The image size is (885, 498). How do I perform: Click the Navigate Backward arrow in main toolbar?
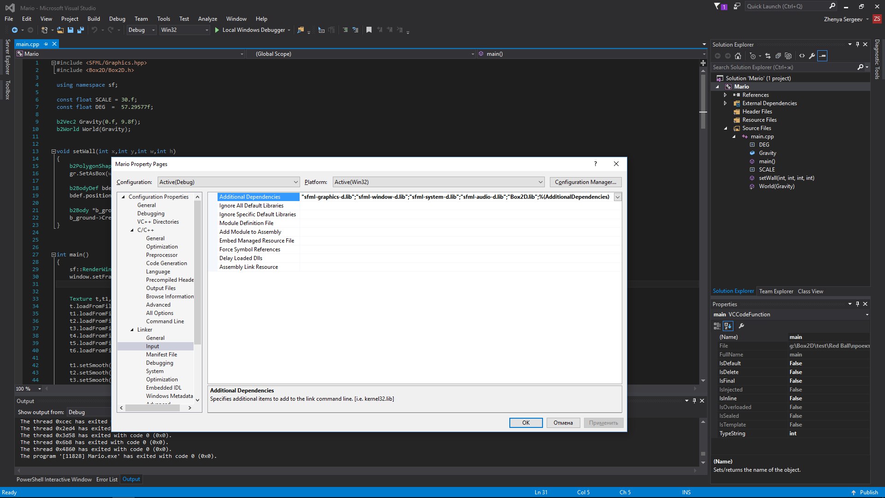click(x=15, y=30)
